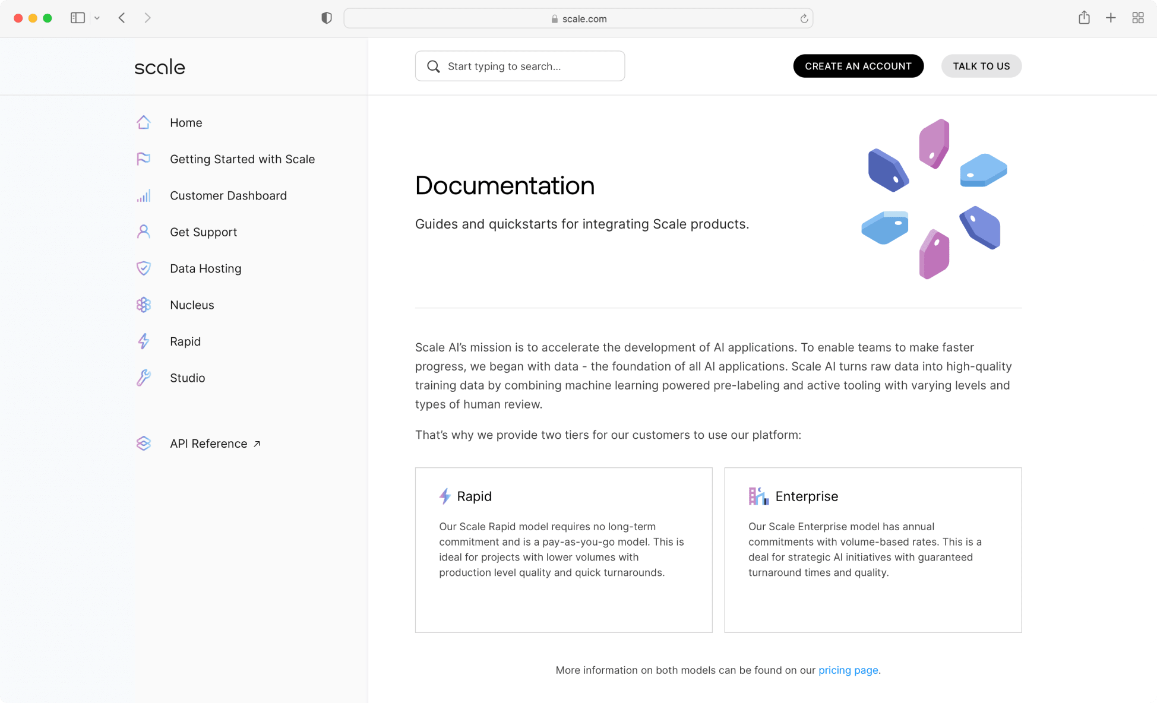
Task: Open Data Hosting via its shield icon
Action: pyautogui.click(x=144, y=268)
